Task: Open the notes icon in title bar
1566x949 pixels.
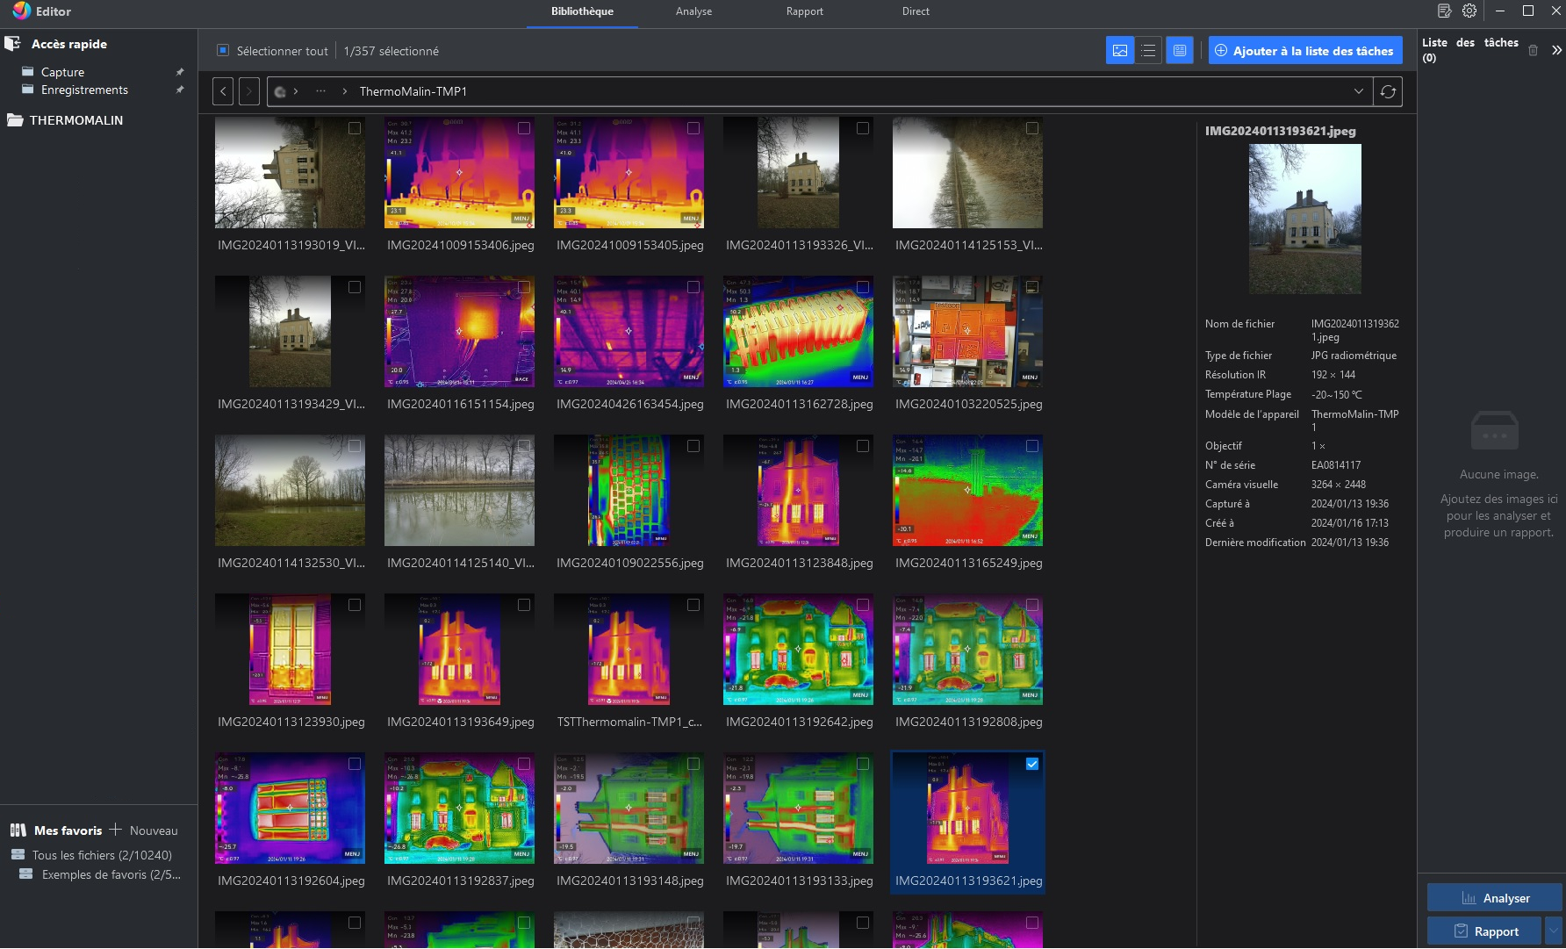Action: 1444,11
